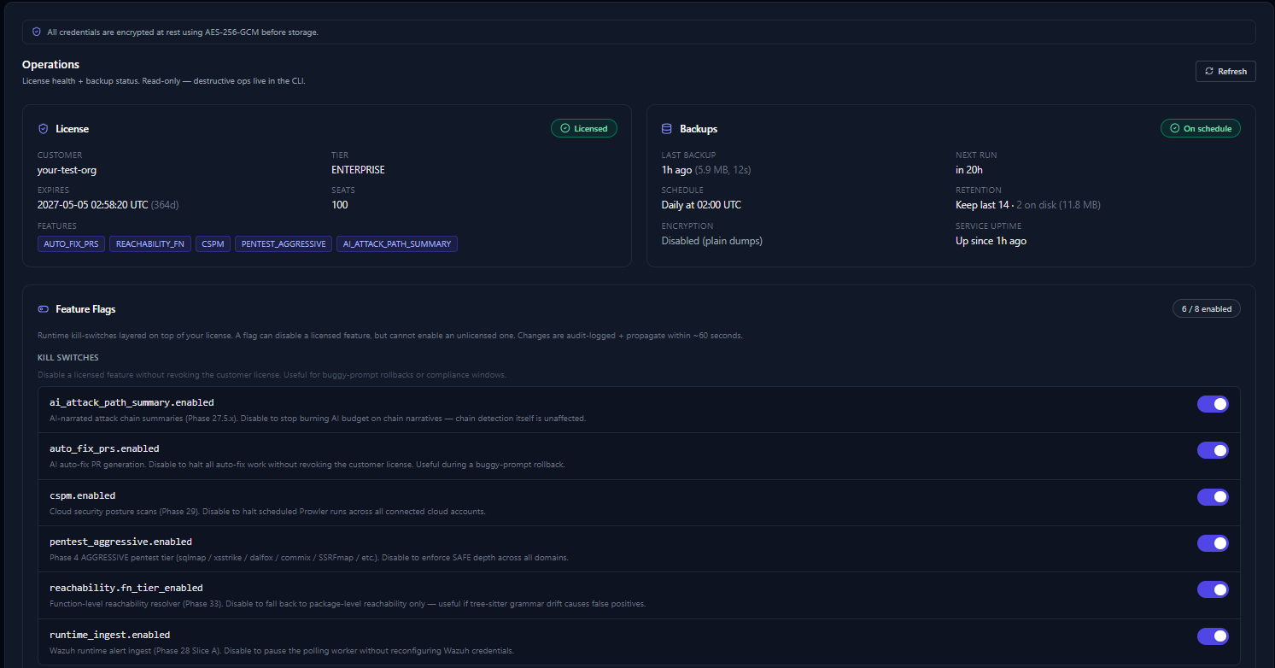Toggle the reachability.fn_tier_enabled switch
This screenshot has width=1275, height=668.
[1213, 589]
